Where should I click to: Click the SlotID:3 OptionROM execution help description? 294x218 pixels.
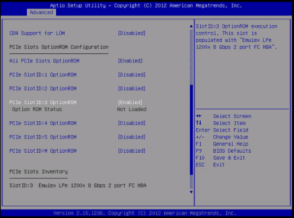click(x=237, y=37)
